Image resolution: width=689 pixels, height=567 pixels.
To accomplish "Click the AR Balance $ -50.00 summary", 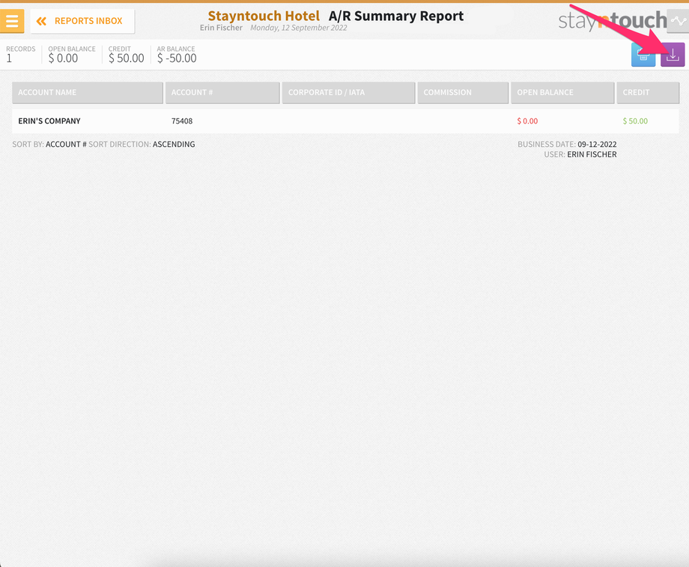I will [177, 55].
